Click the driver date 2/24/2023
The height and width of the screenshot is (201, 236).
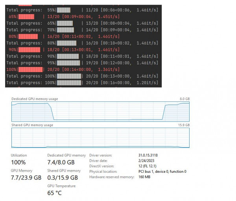pos(147,161)
